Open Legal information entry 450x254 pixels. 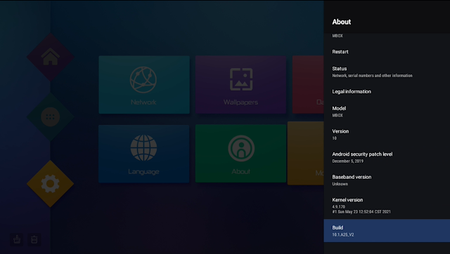click(x=387, y=92)
